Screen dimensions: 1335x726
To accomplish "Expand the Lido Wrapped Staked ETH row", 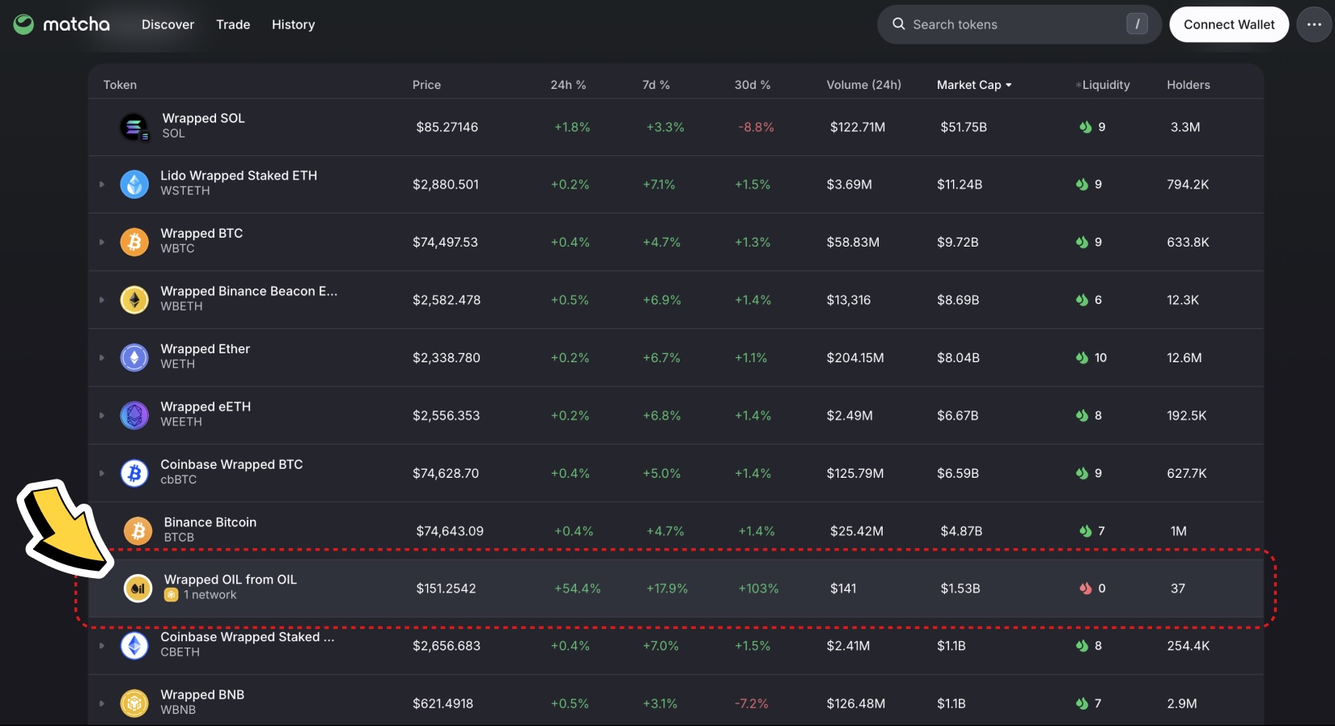I will tap(102, 184).
